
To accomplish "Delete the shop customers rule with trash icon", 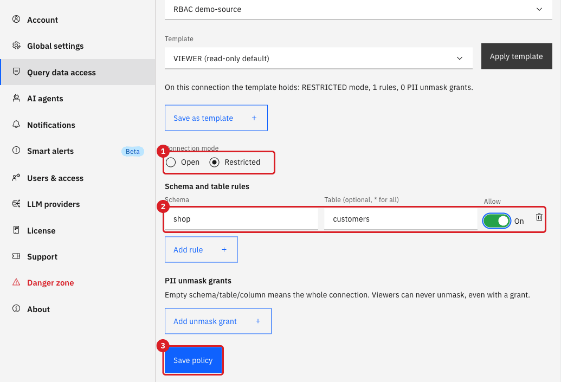I will 539,217.
